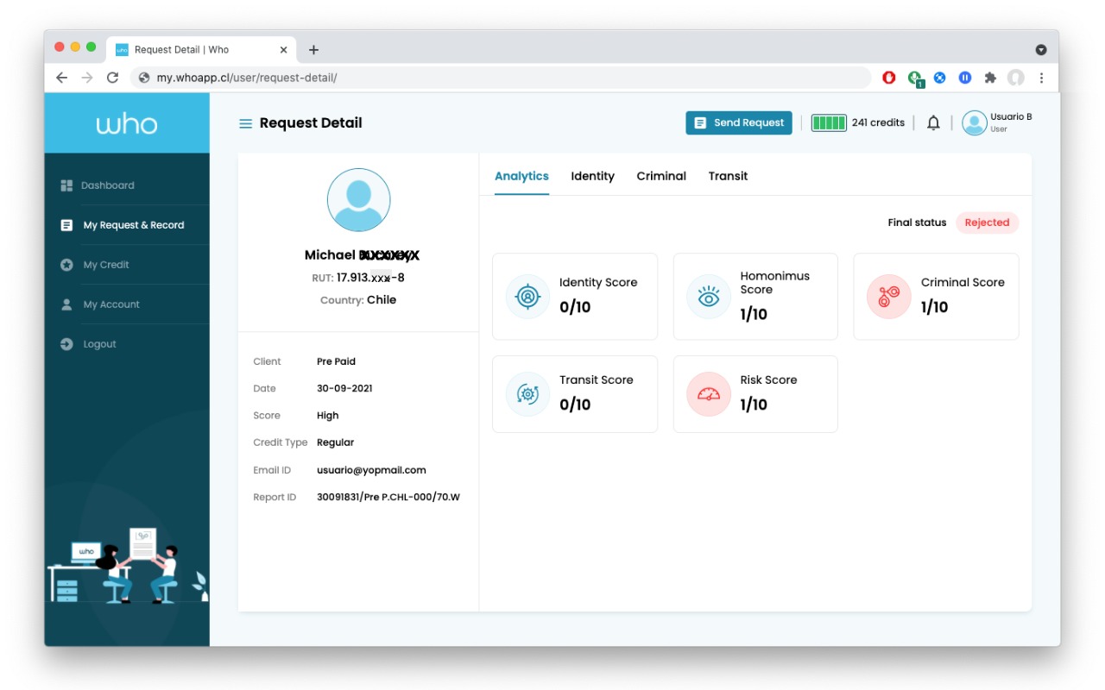The width and height of the screenshot is (1105, 690).
Task: Click Michael's profile avatar picture
Action: coord(358,200)
